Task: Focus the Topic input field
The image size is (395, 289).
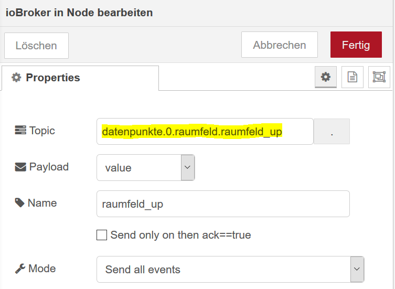Action: (x=205, y=131)
